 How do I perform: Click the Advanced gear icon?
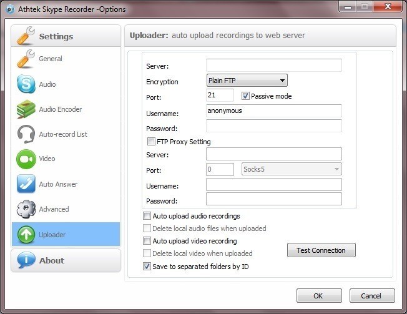point(26,209)
